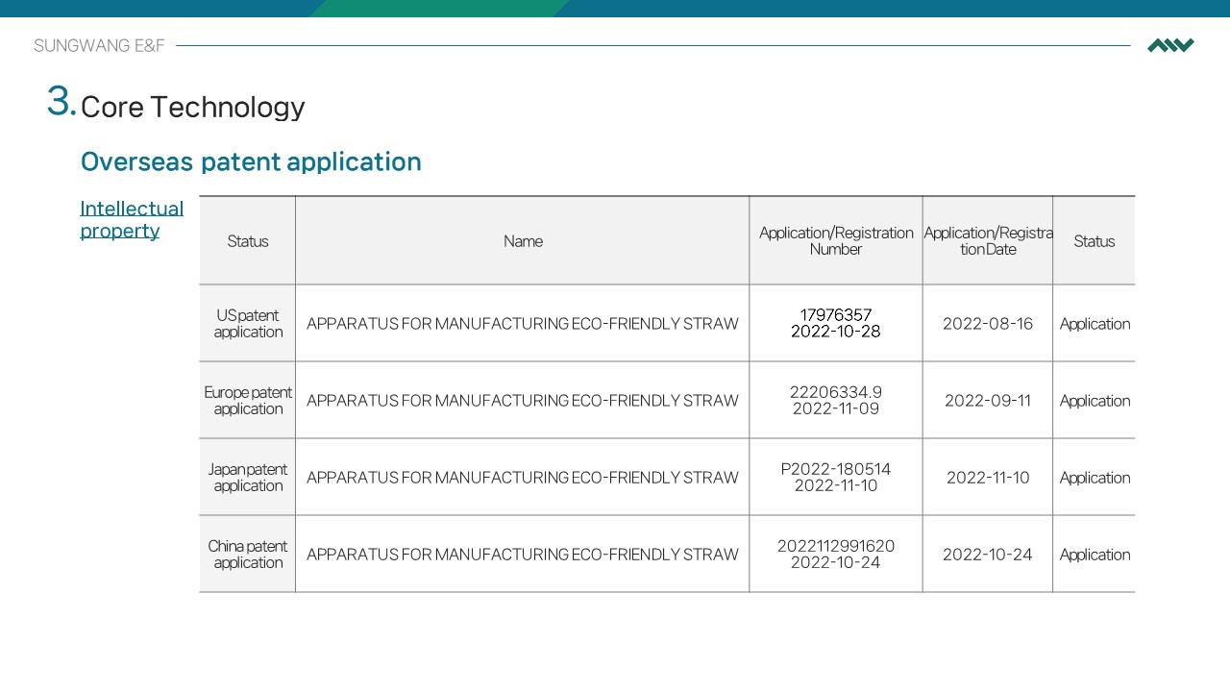The width and height of the screenshot is (1230, 692).
Task: Select the number cell 2022112991620
Action: point(836,555)
